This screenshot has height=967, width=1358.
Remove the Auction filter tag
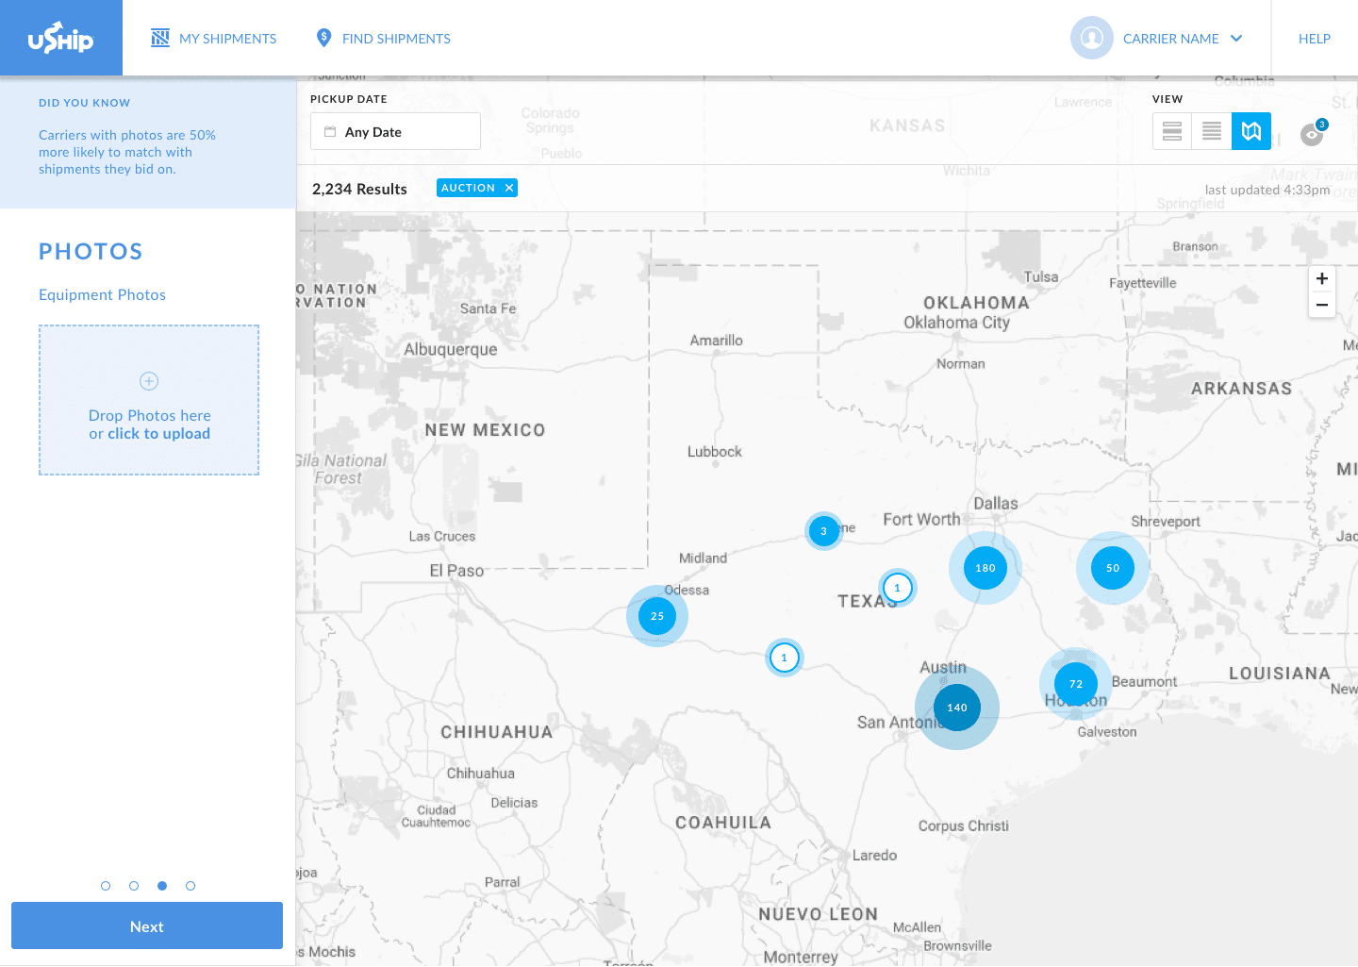[x=509, y=188]
